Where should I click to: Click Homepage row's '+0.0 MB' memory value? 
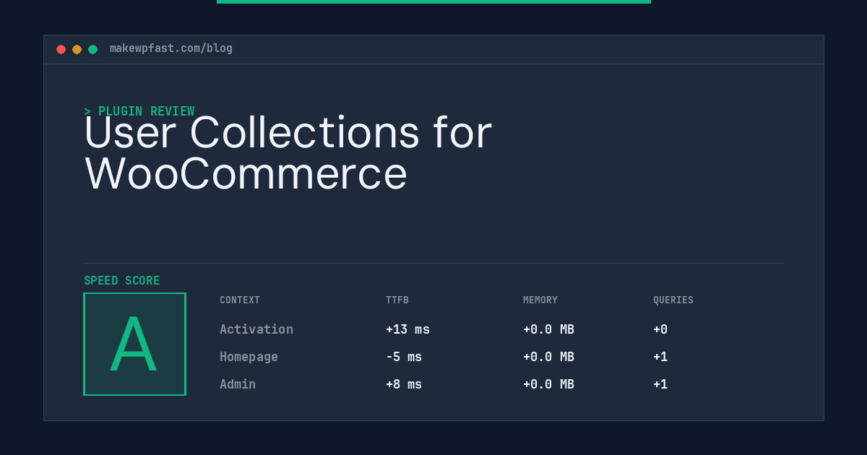point(548,357)
